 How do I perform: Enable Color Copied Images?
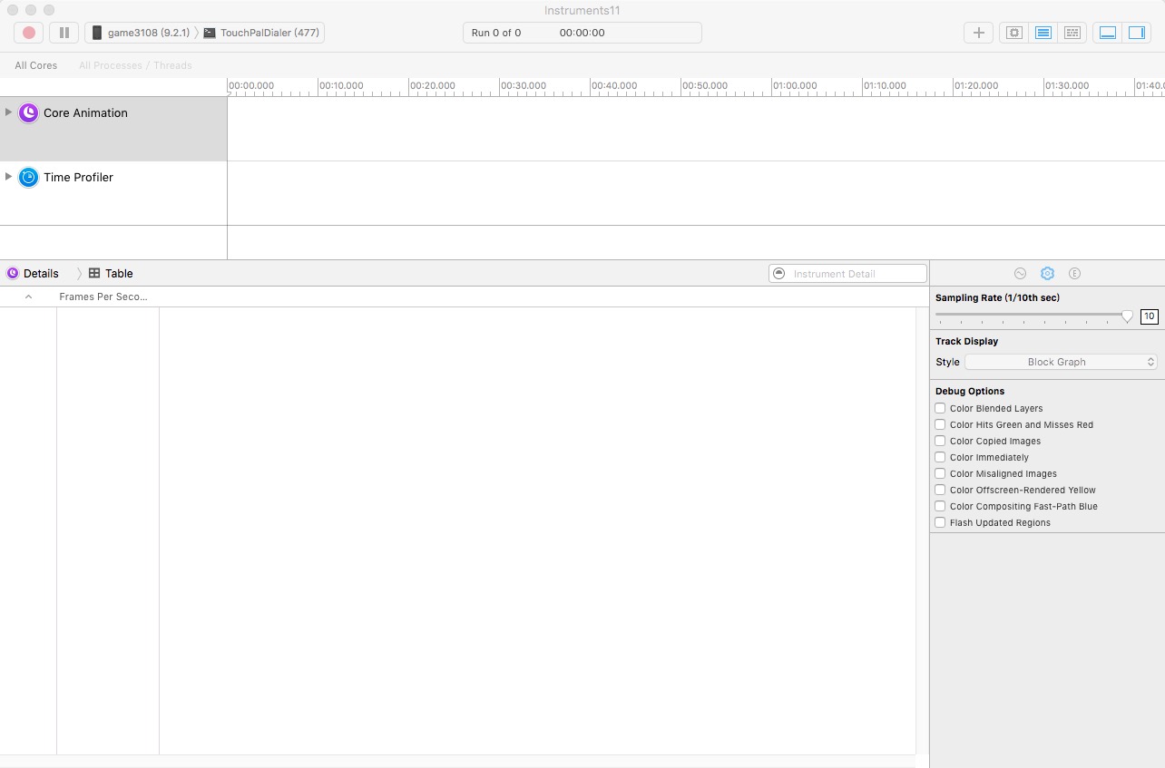coord(940,441)
